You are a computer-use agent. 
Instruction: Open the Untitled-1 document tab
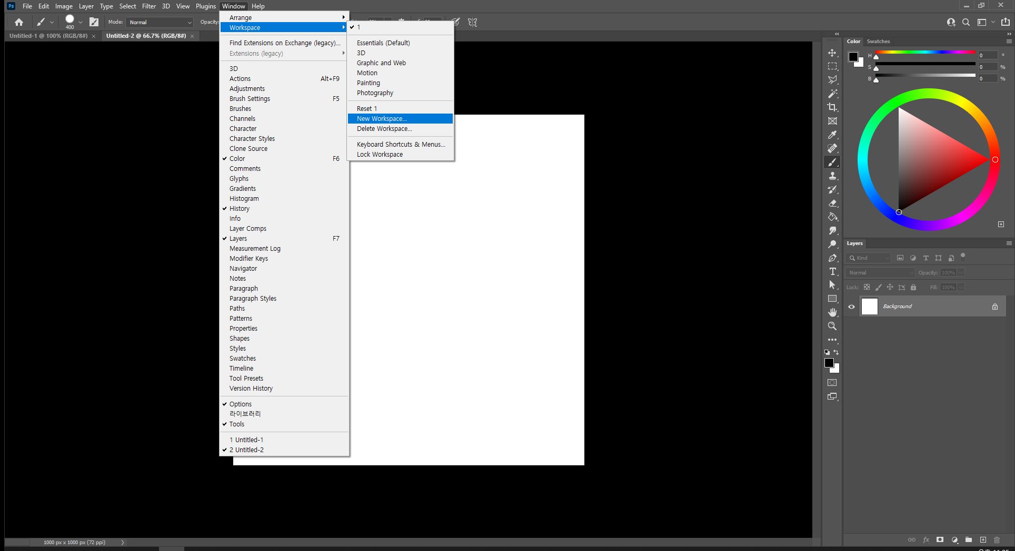(48, 36)
